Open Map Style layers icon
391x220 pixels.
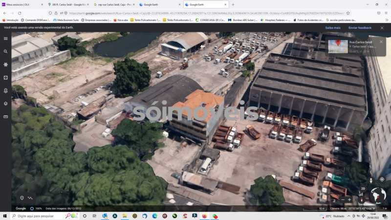[5, 104]
